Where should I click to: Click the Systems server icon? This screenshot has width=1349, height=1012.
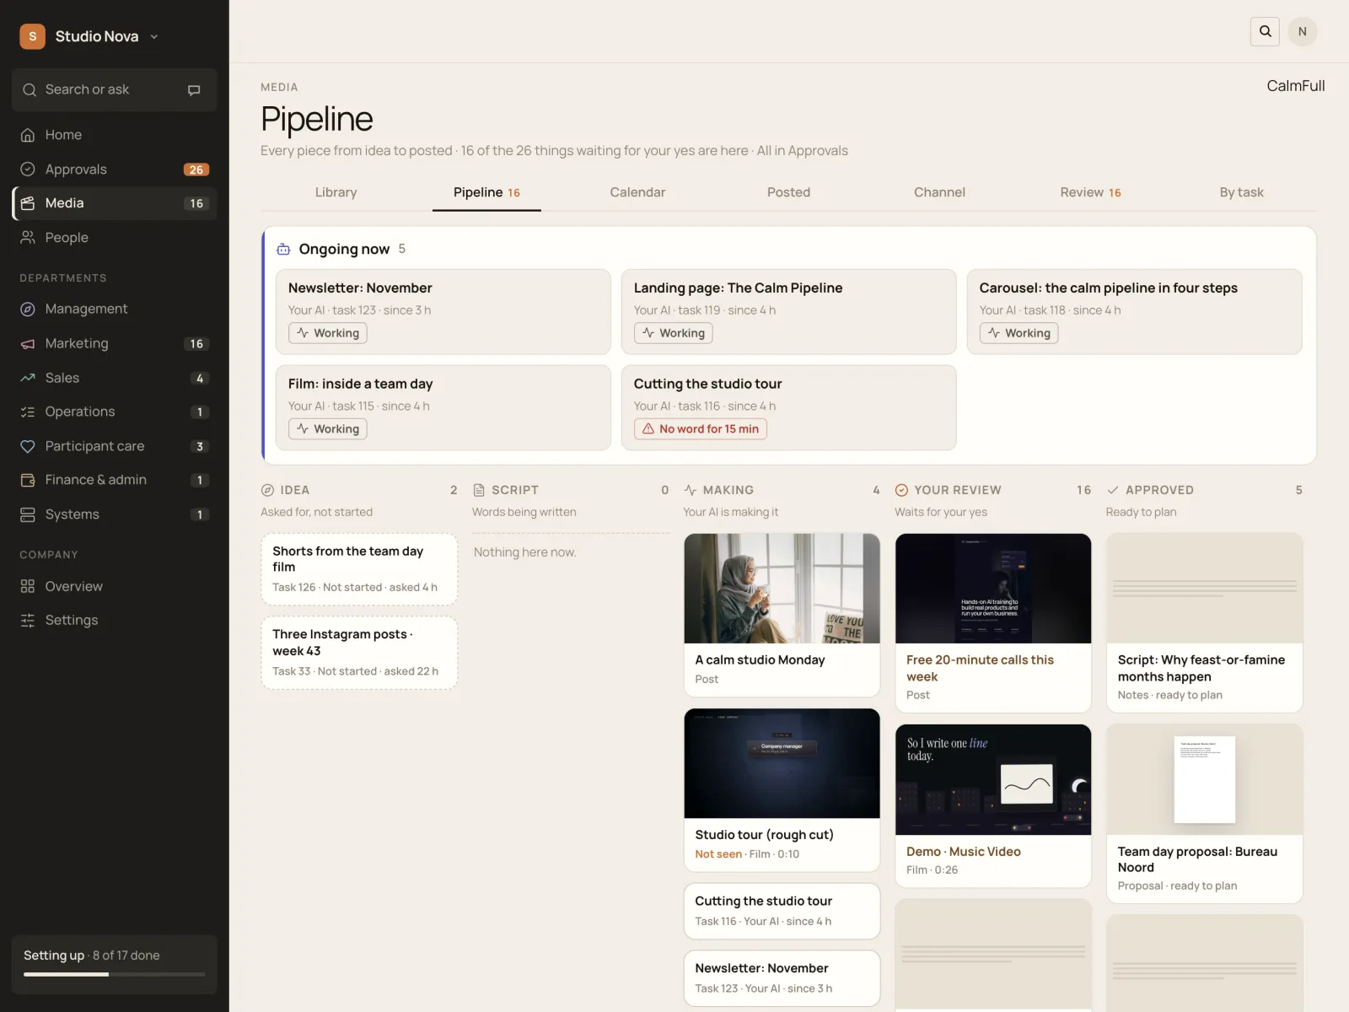(28, 514)
